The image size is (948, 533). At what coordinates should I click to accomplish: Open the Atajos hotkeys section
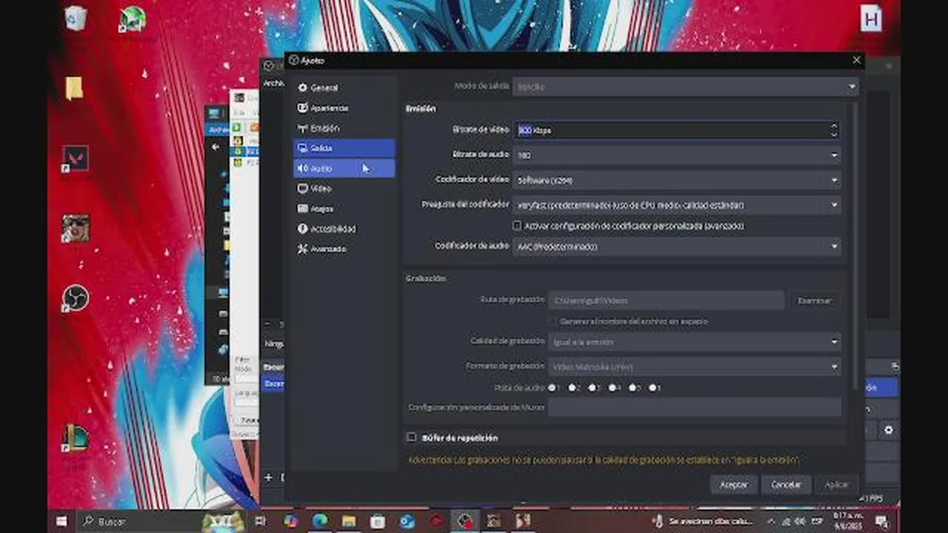pyautogui.click(x=344, y=209)
